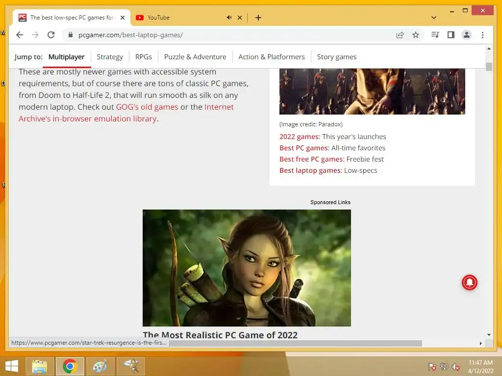Jump to the RPGs section

[x=144, y=57]
